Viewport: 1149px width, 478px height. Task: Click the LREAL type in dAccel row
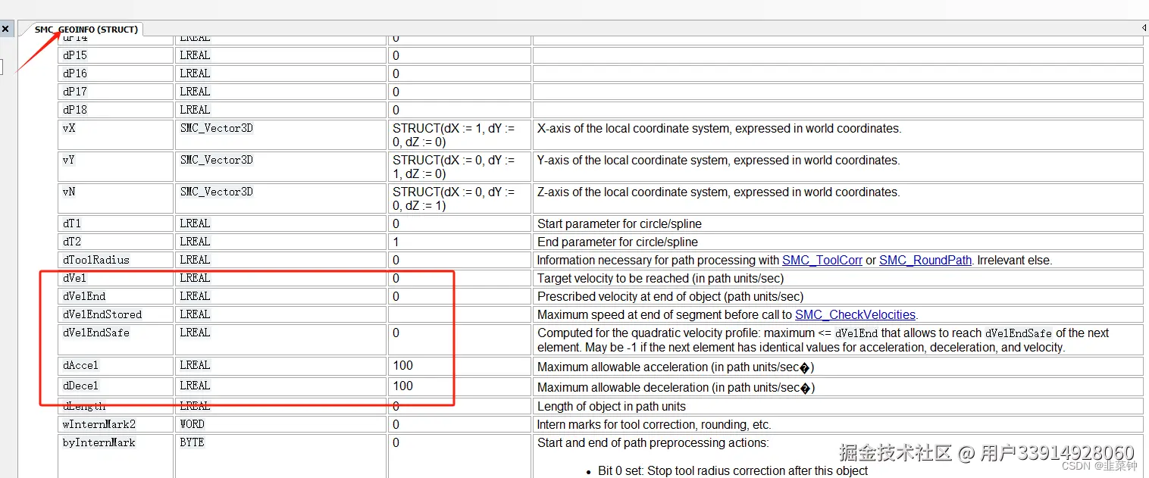(x=195, y=365)
